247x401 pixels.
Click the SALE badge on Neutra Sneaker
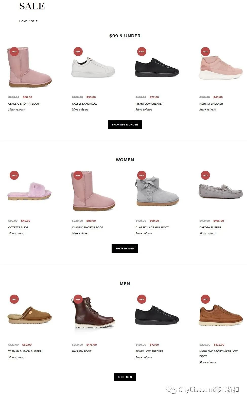[x=205, y=52]
